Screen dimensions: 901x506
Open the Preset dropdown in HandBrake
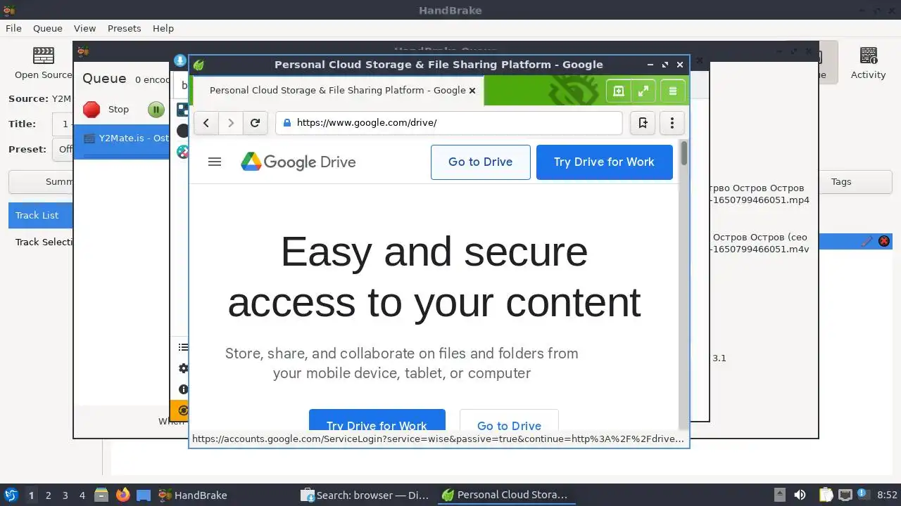(63, 149)
